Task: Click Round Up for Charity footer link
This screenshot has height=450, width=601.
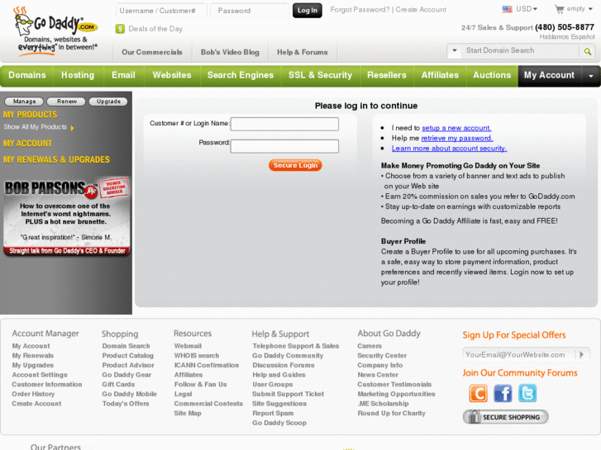Action: (391, 413)
